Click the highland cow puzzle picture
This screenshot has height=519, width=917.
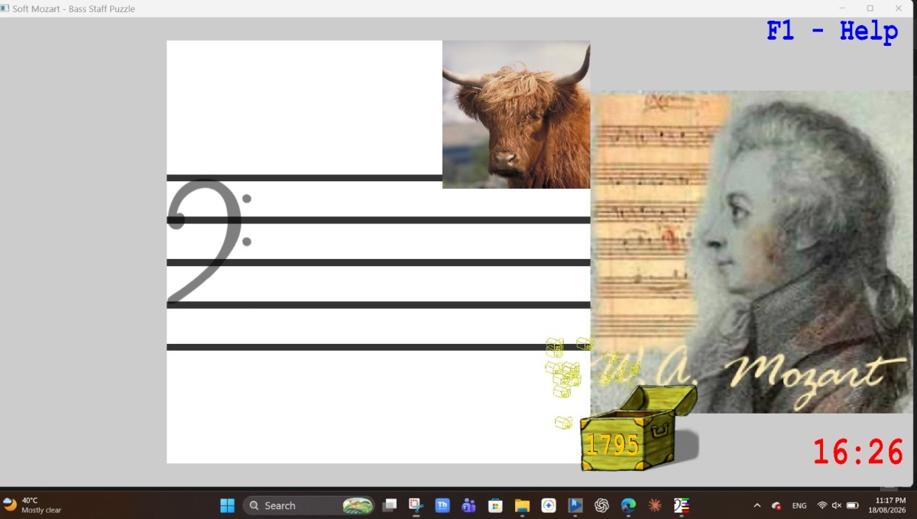point(516,115)
